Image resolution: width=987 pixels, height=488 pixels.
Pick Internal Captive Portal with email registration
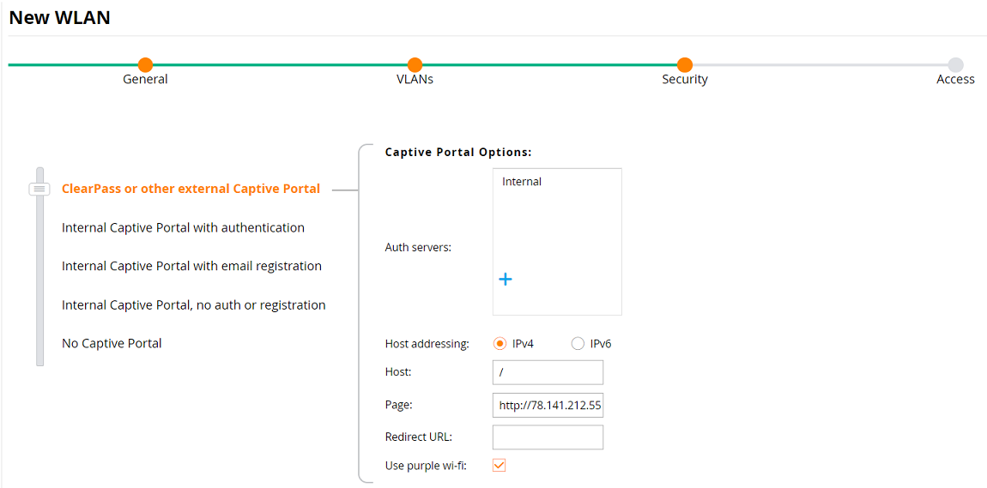(191, 266)
